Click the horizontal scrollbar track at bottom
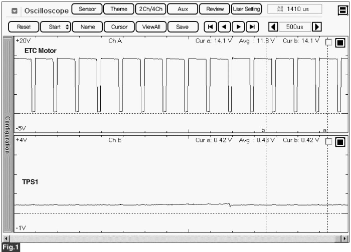Screen dimensions: 351x252 [174, 238]
